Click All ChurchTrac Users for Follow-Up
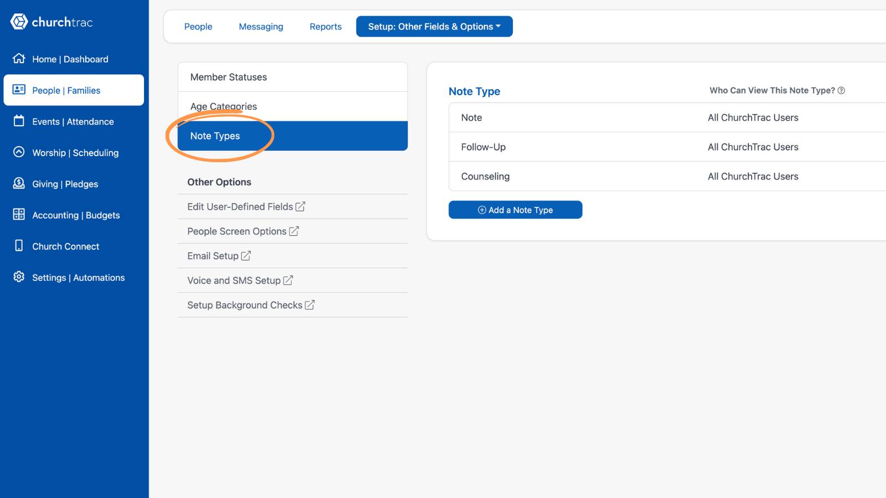The image size is (886, 498). 753,147
